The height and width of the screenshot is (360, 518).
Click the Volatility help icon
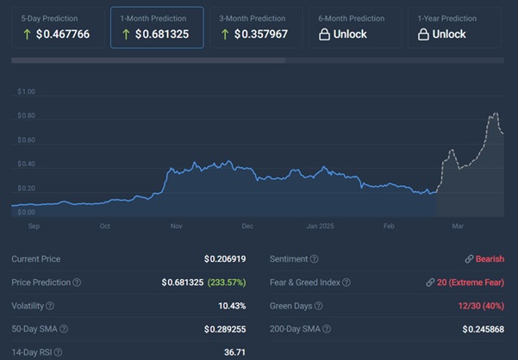[49, 306]
